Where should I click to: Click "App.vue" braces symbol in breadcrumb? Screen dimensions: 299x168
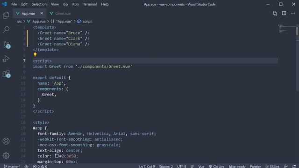(x=61, y=21)
